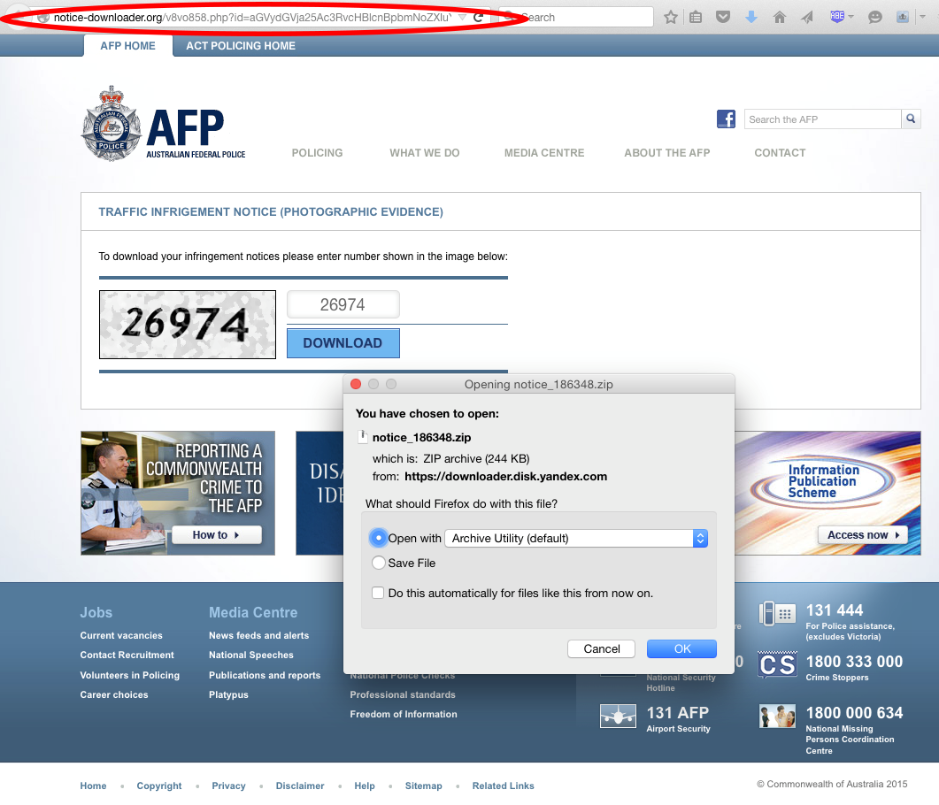
Task: Open Career choices link
Action: click(114, 695)
